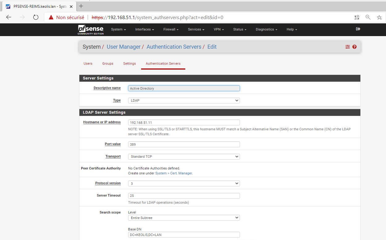Click the logout icon in navbar
Screen dimensions: 386x240
click(358, 29)
